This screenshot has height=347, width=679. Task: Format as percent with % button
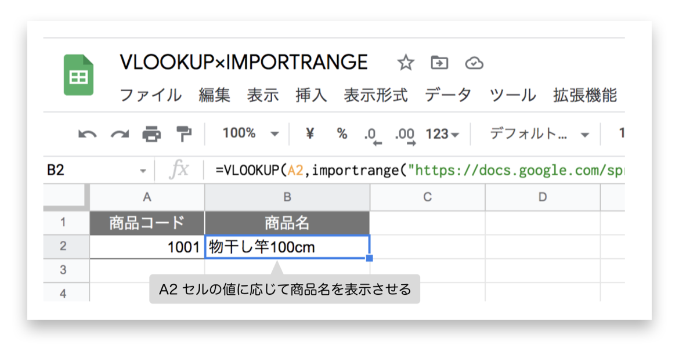pos(342,134)
